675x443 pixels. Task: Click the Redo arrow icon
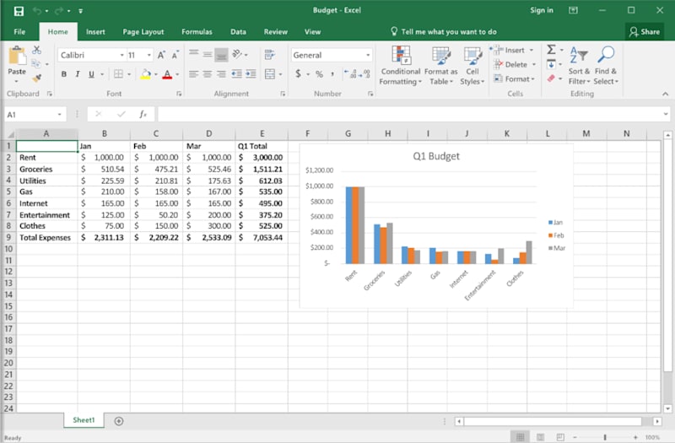59,11
